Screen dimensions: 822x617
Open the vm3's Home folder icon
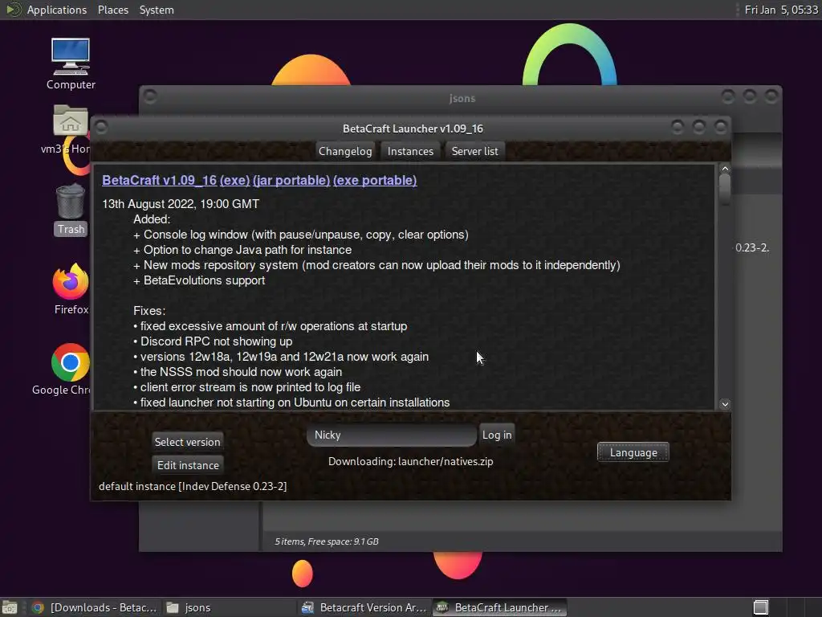(69, 129)
